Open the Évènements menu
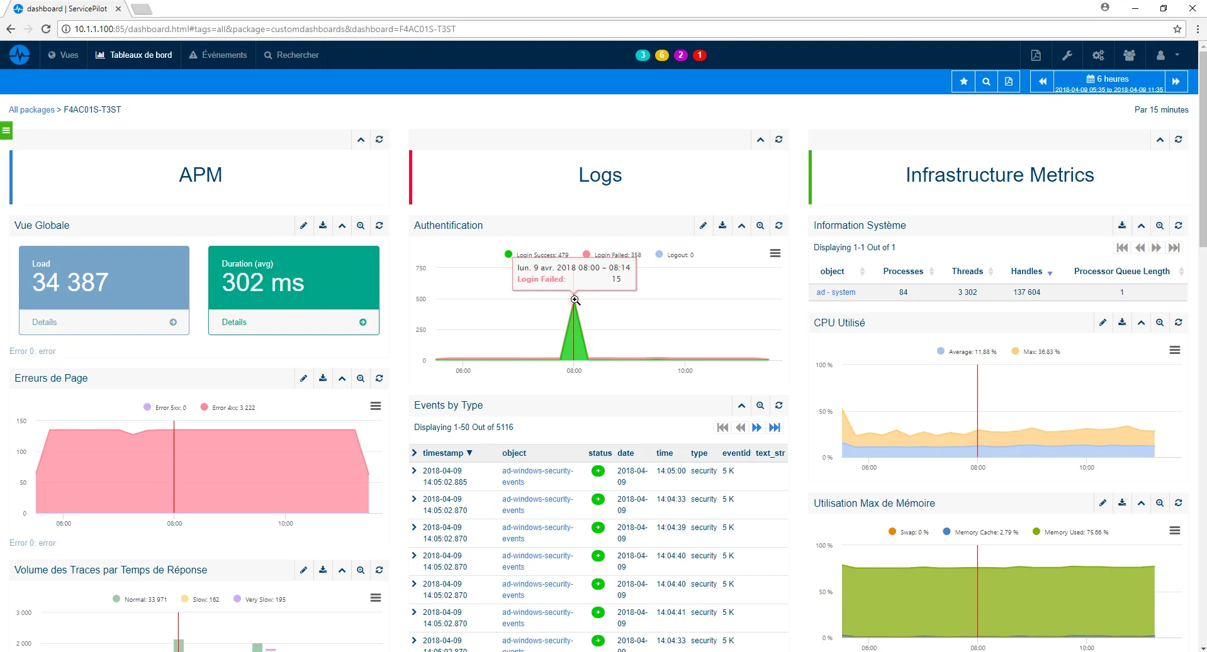This screenshot has height=652, width=1207. click(x=218, y=55)
